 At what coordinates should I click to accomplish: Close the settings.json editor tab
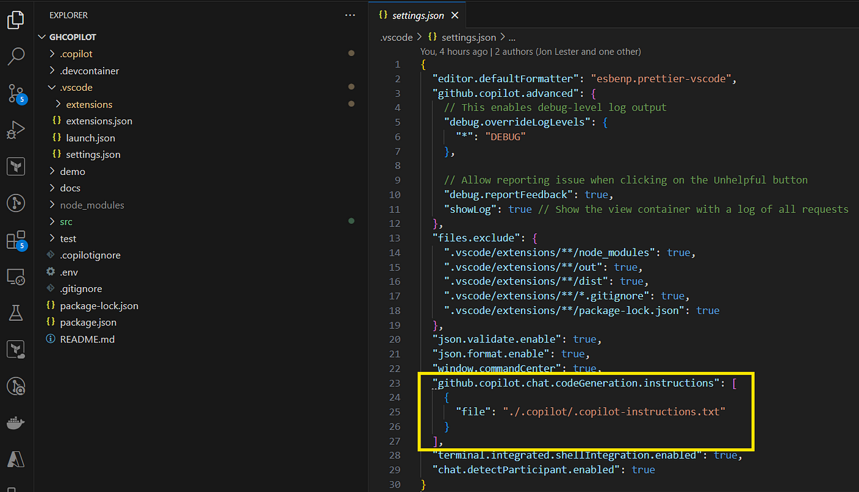pos(455,15)
